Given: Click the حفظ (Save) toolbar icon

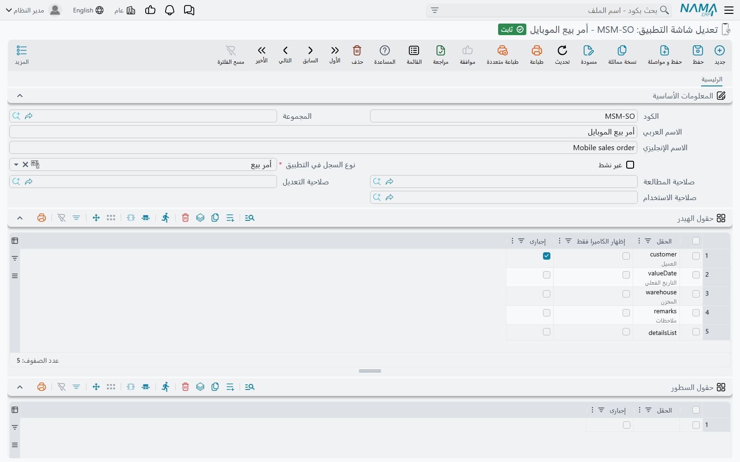Looking at the screenshot, I should 698,50.
